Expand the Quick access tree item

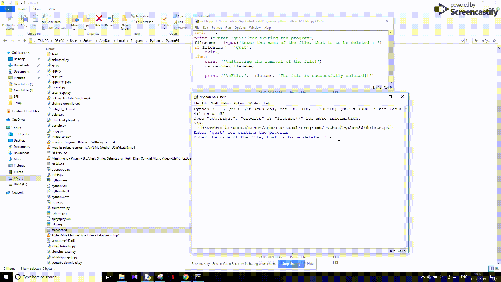point(3,52)
